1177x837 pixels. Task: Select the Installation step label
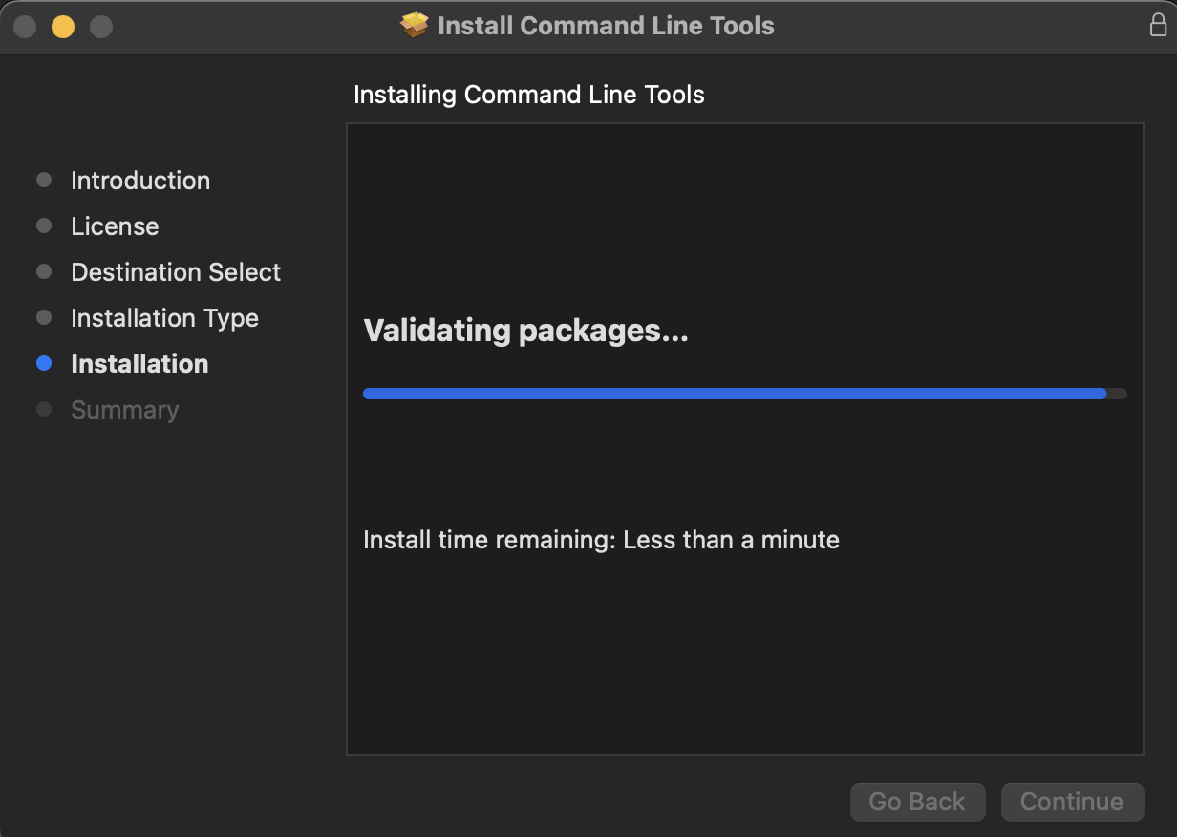(x=139, y=364)
